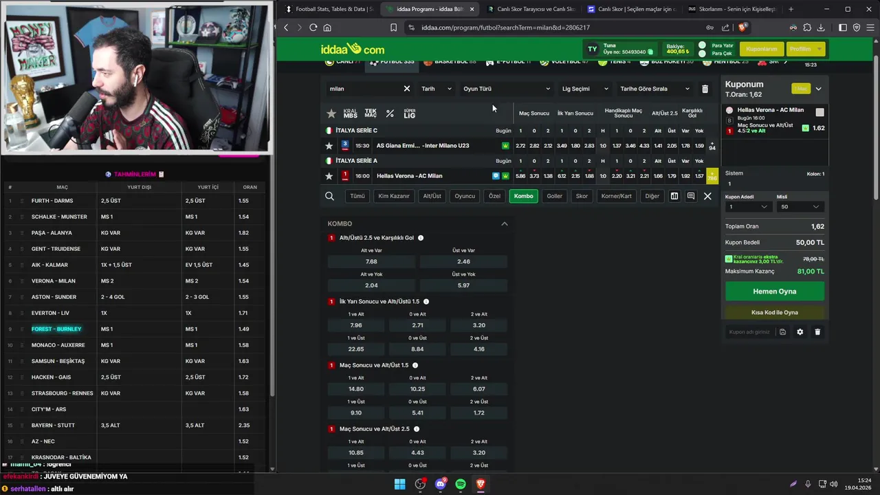The image size is (880, 495).
Task: Close the market detail panel with X
Action: (x=707, y=196)
